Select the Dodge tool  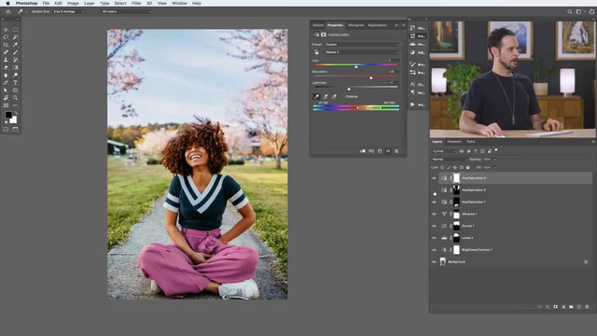[15, 75]
